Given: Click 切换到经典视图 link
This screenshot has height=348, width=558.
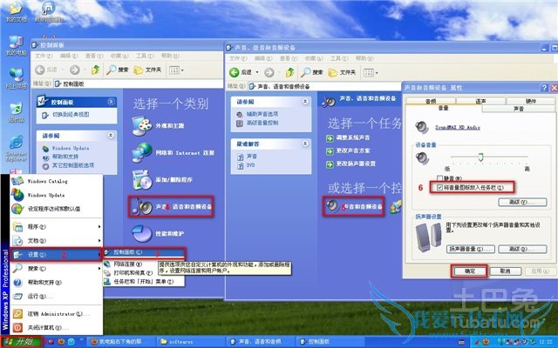Looking at the screenshot, I should [71, 115].
